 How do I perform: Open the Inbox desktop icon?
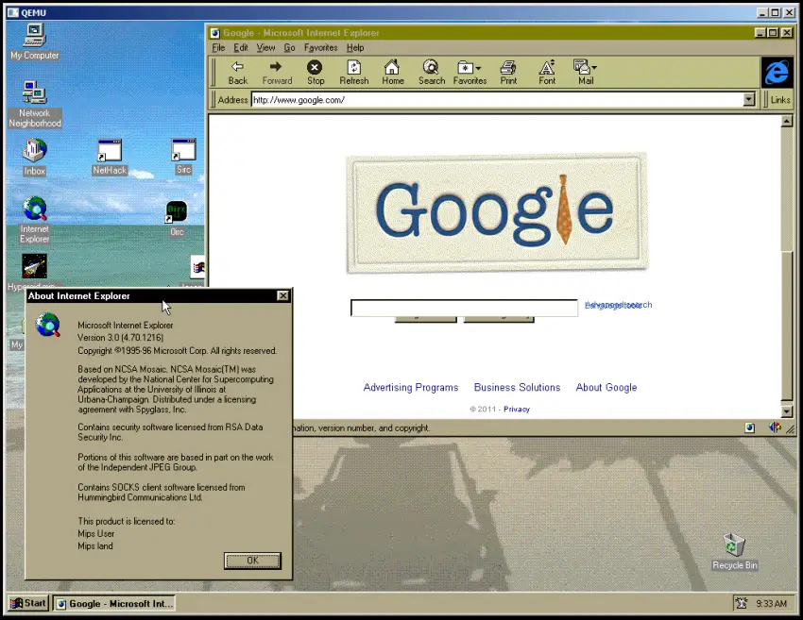tap(34, 158)
